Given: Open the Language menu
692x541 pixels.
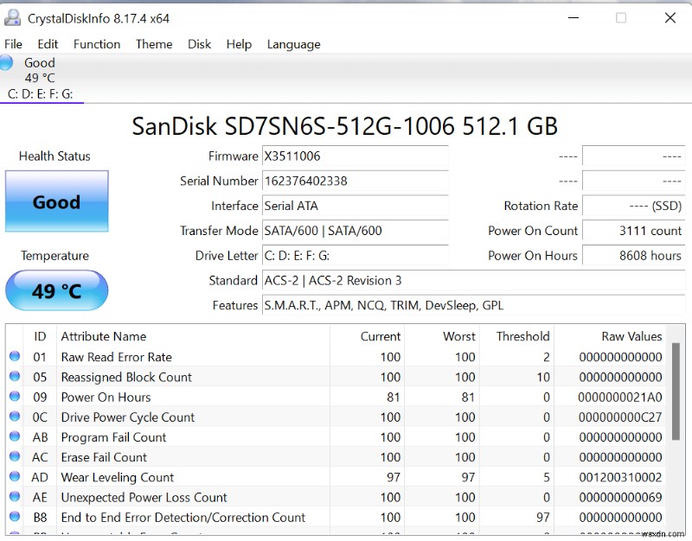Looking at the screenshot, I should [x=293, y=44].
